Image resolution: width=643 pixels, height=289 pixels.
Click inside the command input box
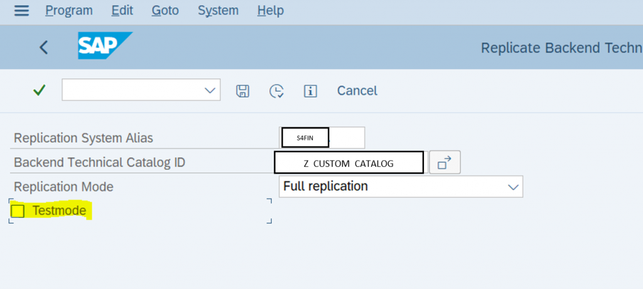(x=133, y=90)
